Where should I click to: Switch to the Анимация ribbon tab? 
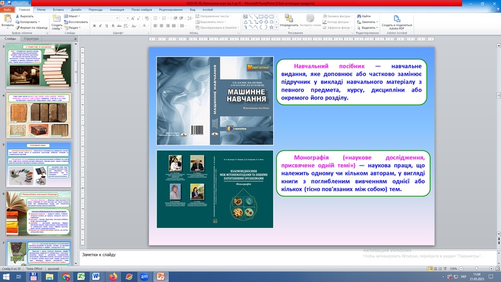[x=117, y=9]
